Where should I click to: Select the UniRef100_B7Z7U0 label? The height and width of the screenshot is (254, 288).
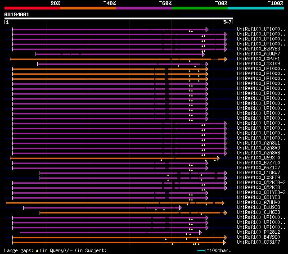point(258,163)
